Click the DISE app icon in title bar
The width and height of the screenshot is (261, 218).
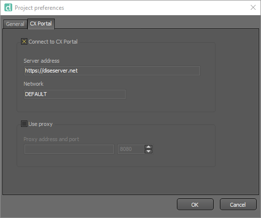[8, 7]
